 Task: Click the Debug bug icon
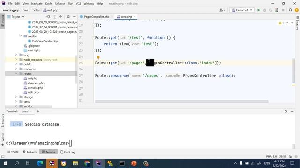click(x=264, y=10)
